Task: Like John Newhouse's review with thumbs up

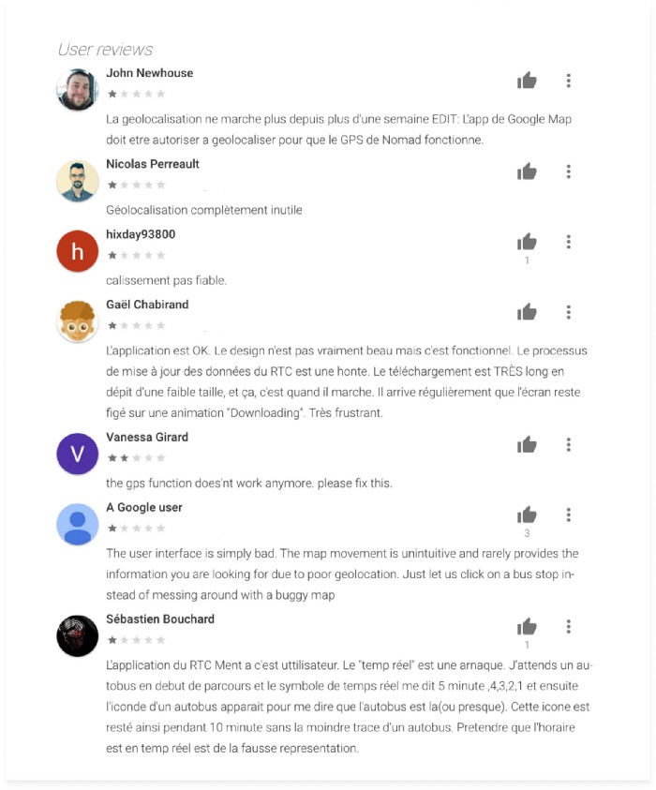Action: click(527, 82)
